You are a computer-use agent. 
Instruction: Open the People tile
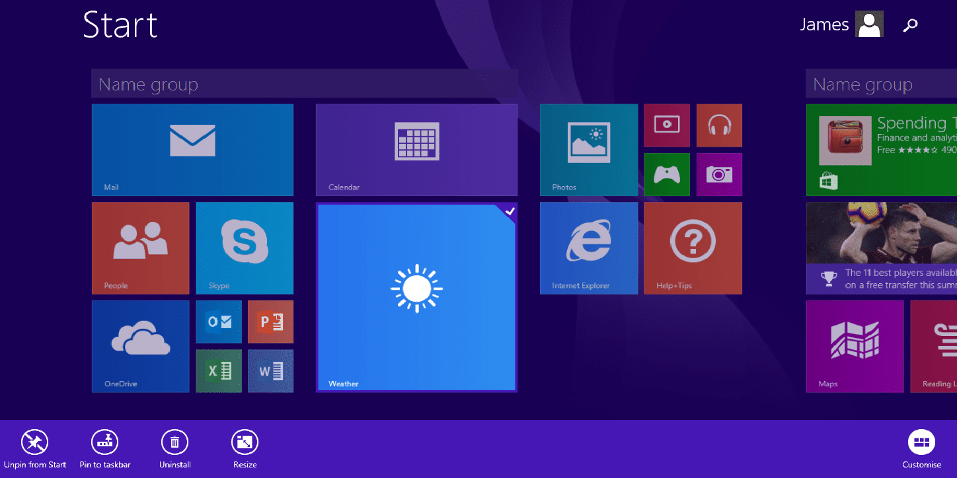141,248
